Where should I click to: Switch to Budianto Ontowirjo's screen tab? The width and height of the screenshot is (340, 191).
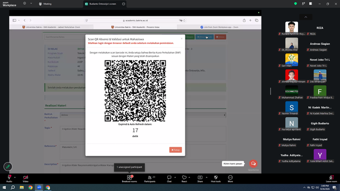point(103,4)
